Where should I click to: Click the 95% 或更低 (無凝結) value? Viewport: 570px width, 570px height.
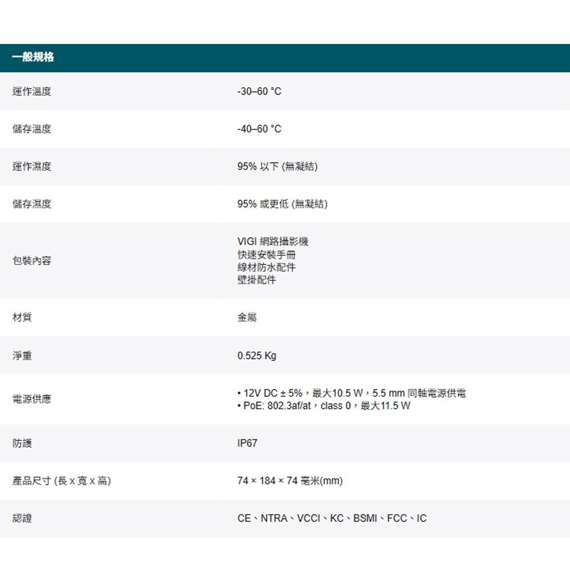click(x=282, y=204)
